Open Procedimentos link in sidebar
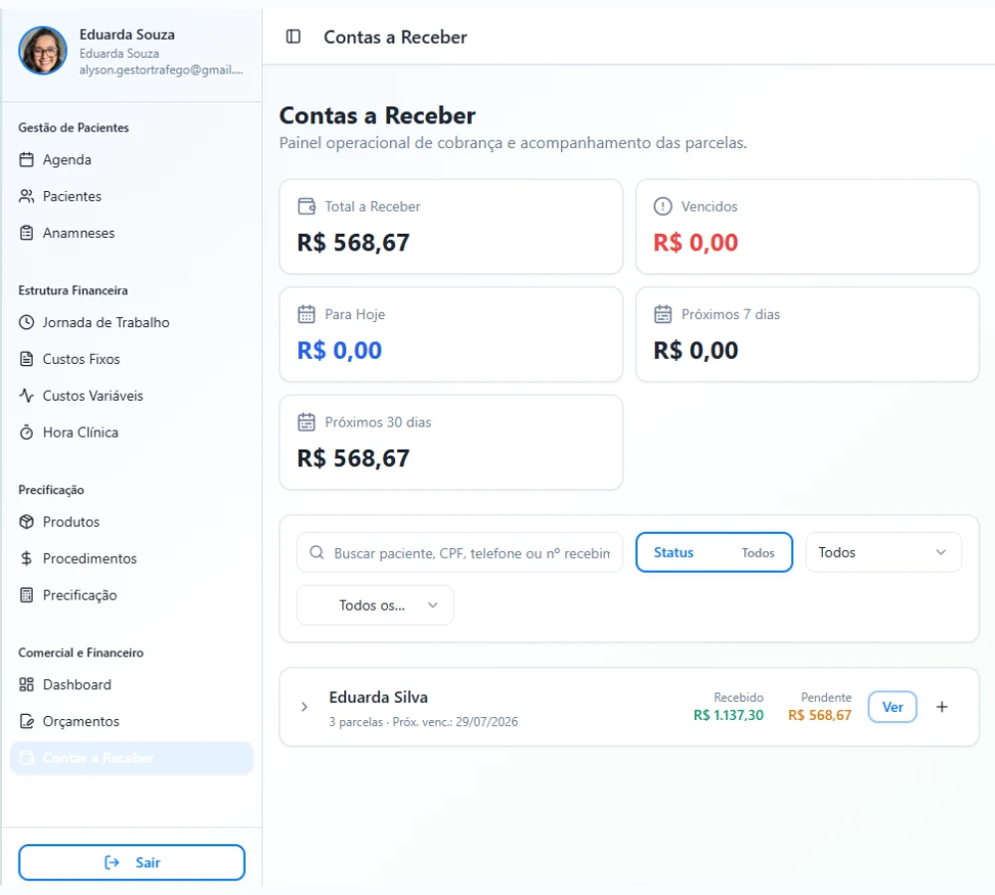Viewport: 995px width, 895px height. [x=131, y=558]
